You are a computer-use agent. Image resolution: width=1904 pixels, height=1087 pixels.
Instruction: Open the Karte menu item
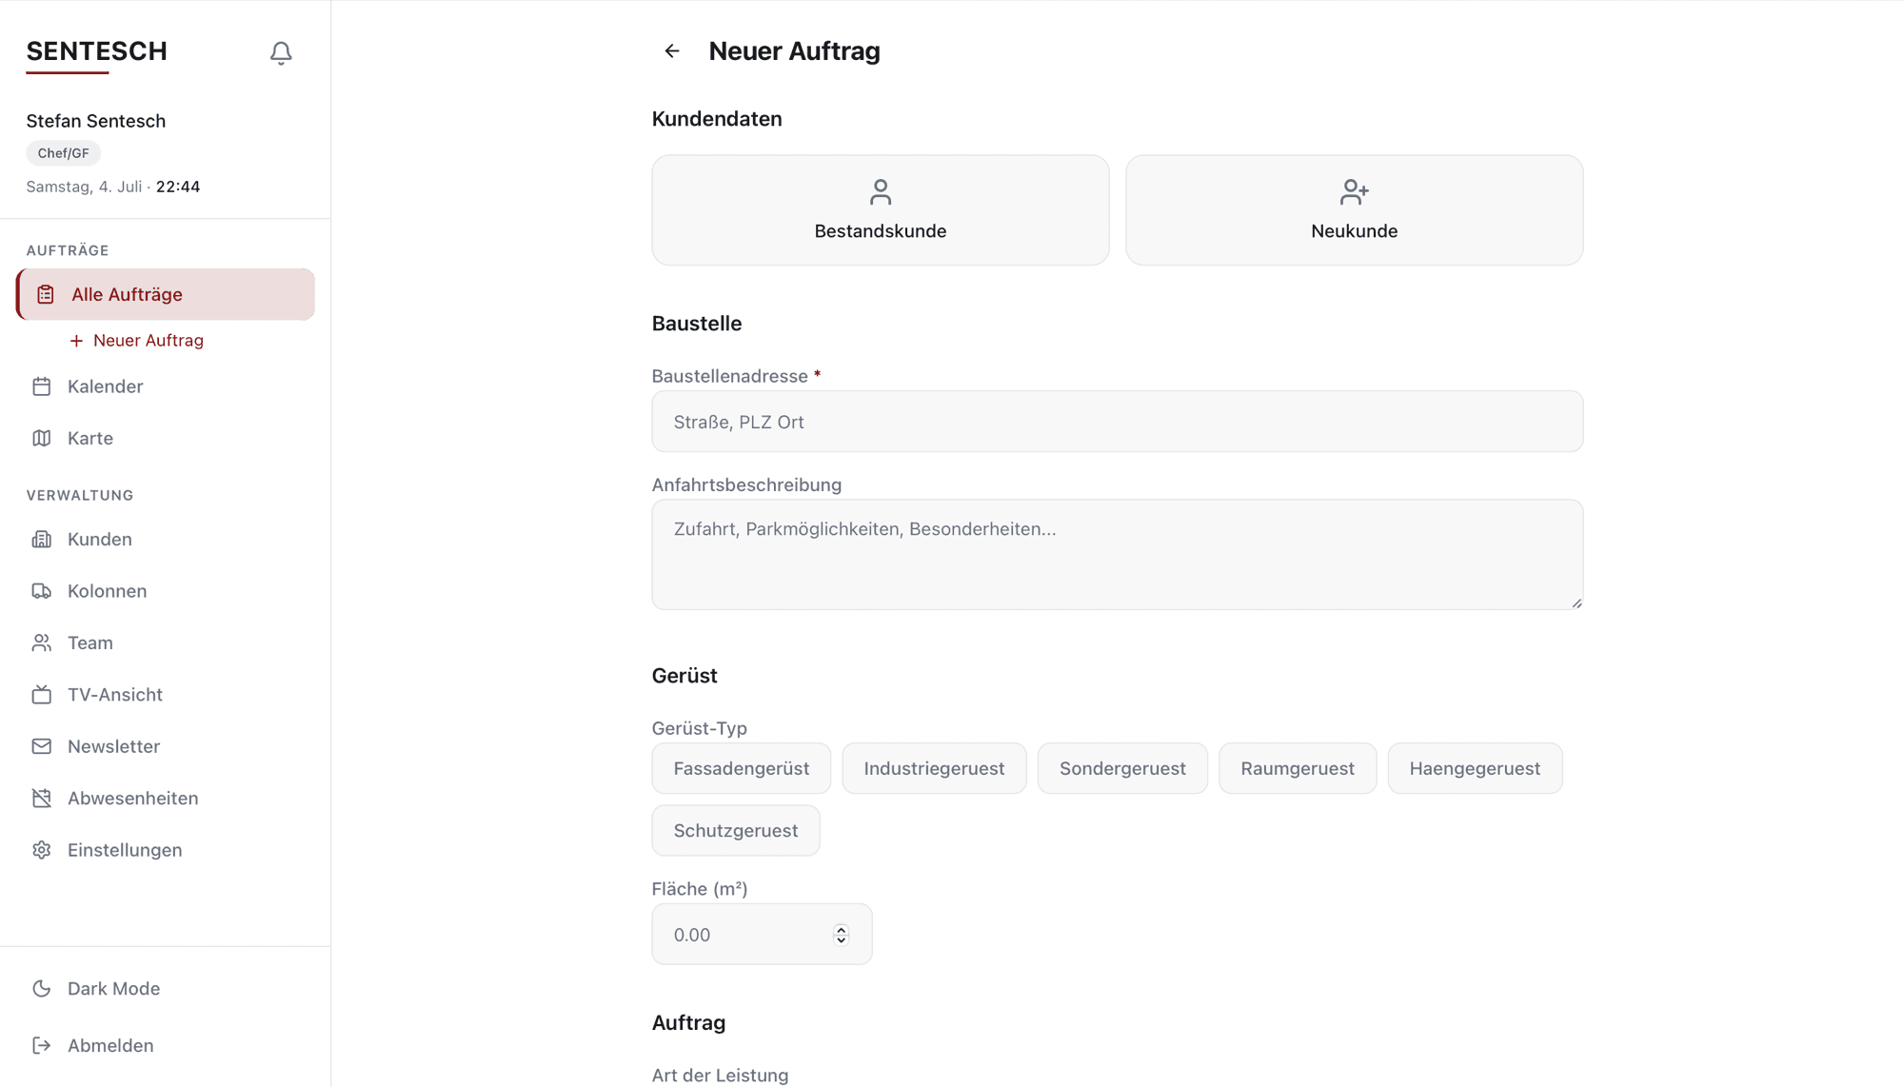tap(166, 438)
